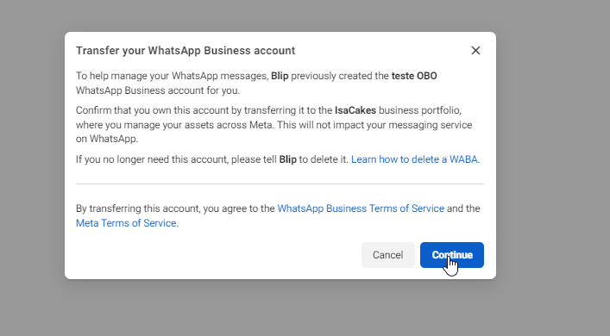The image size is (610, 336).
Task: Open the Learn how to delete a WABA link
Action: click(416, 159)
